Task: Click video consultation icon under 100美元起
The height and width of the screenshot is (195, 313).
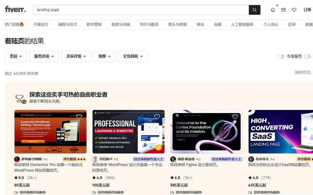Action: [x=94, y=192]
